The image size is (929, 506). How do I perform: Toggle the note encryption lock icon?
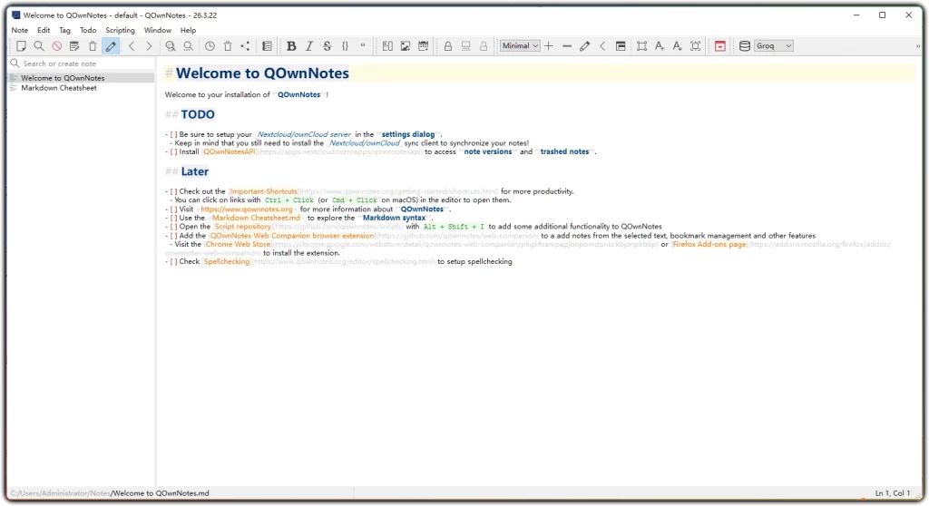coord(447,46)
